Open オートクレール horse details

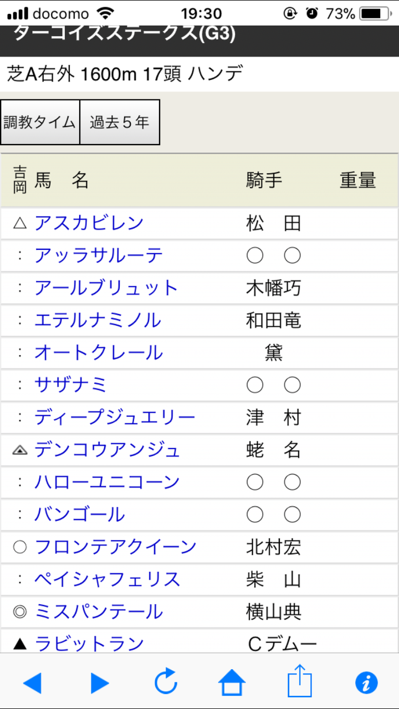click(x=99, y=352)
